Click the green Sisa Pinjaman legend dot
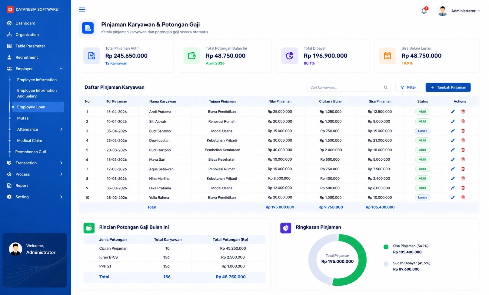 tap(386, 247)
